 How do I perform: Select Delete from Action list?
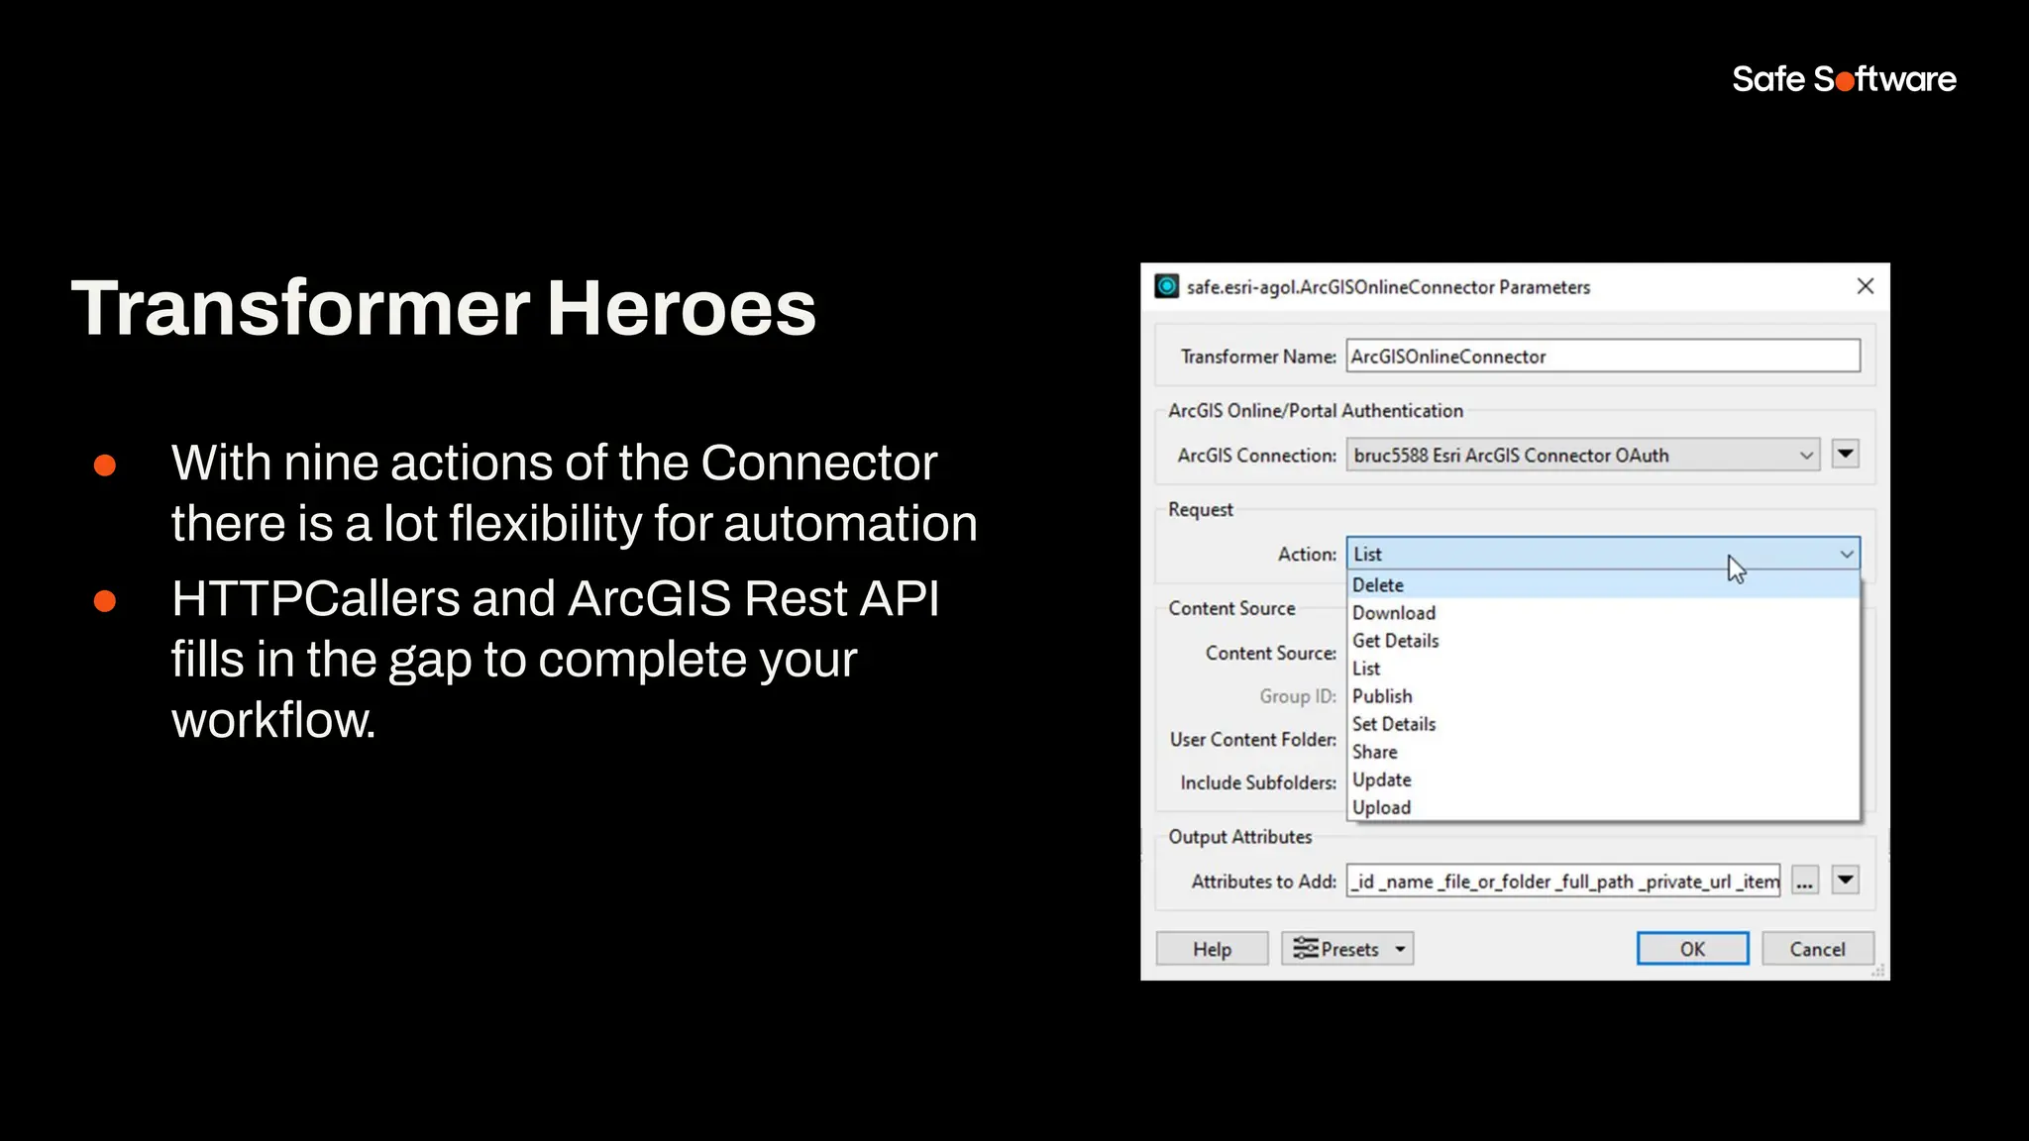pos(1603,585)
